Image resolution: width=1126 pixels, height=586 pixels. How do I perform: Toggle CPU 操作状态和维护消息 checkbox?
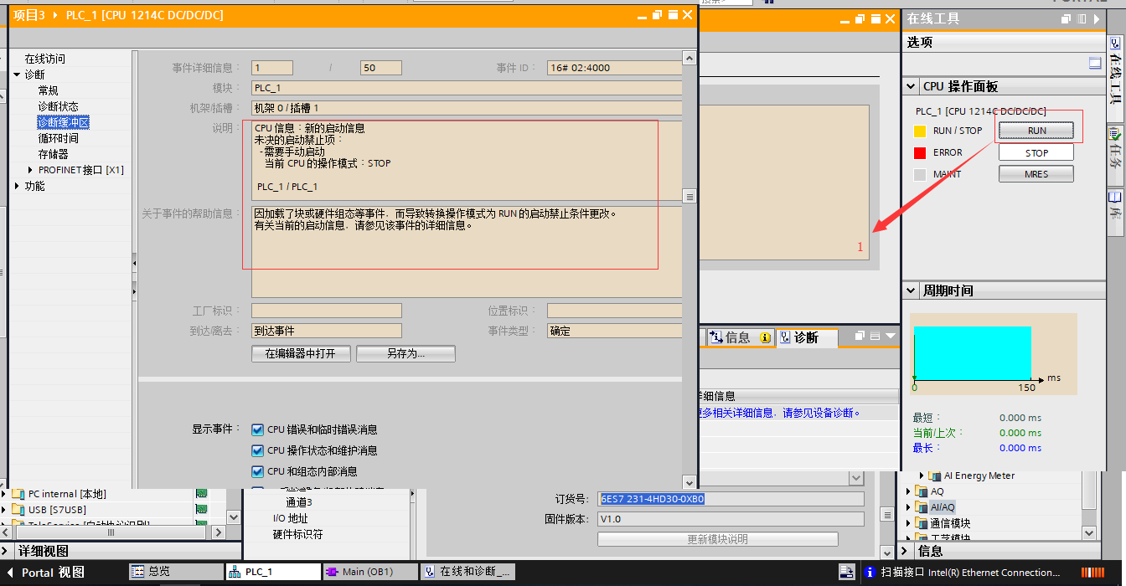pos(258,450)
